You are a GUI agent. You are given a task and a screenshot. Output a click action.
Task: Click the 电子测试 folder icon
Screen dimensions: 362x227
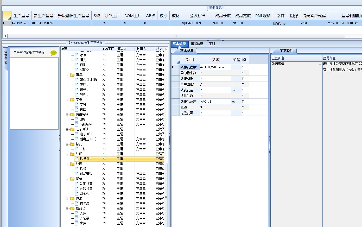coord(72,129)
